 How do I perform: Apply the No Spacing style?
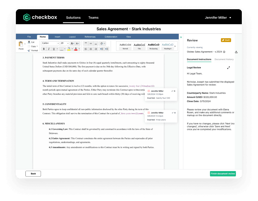[153, 46]
